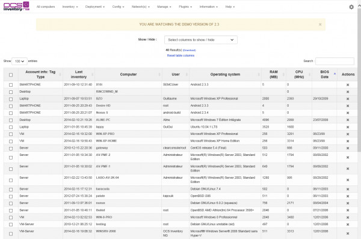Check the X10i row checkbox
Image resolution: width=361 pixels, height=239 pixels.
(x=11, y=85)
